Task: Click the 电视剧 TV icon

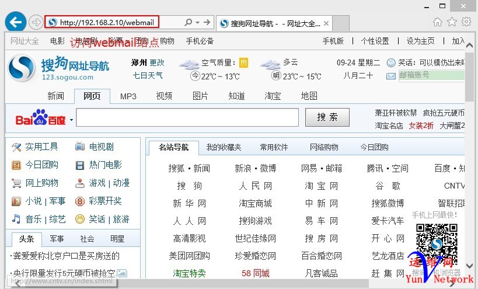Action: pyautogui.click(x=80, y=147)
